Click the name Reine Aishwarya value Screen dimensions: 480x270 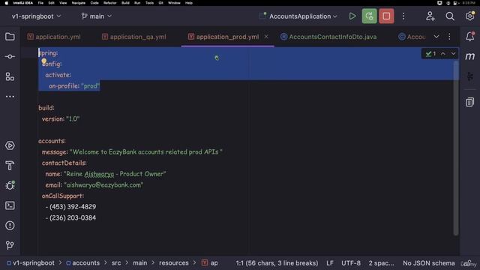(x=115, y=174)
